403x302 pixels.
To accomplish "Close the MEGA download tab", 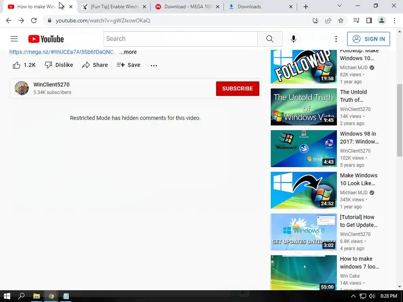I will [x=218, y=7].
